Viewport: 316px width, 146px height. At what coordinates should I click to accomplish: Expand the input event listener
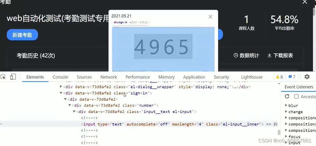286,143
